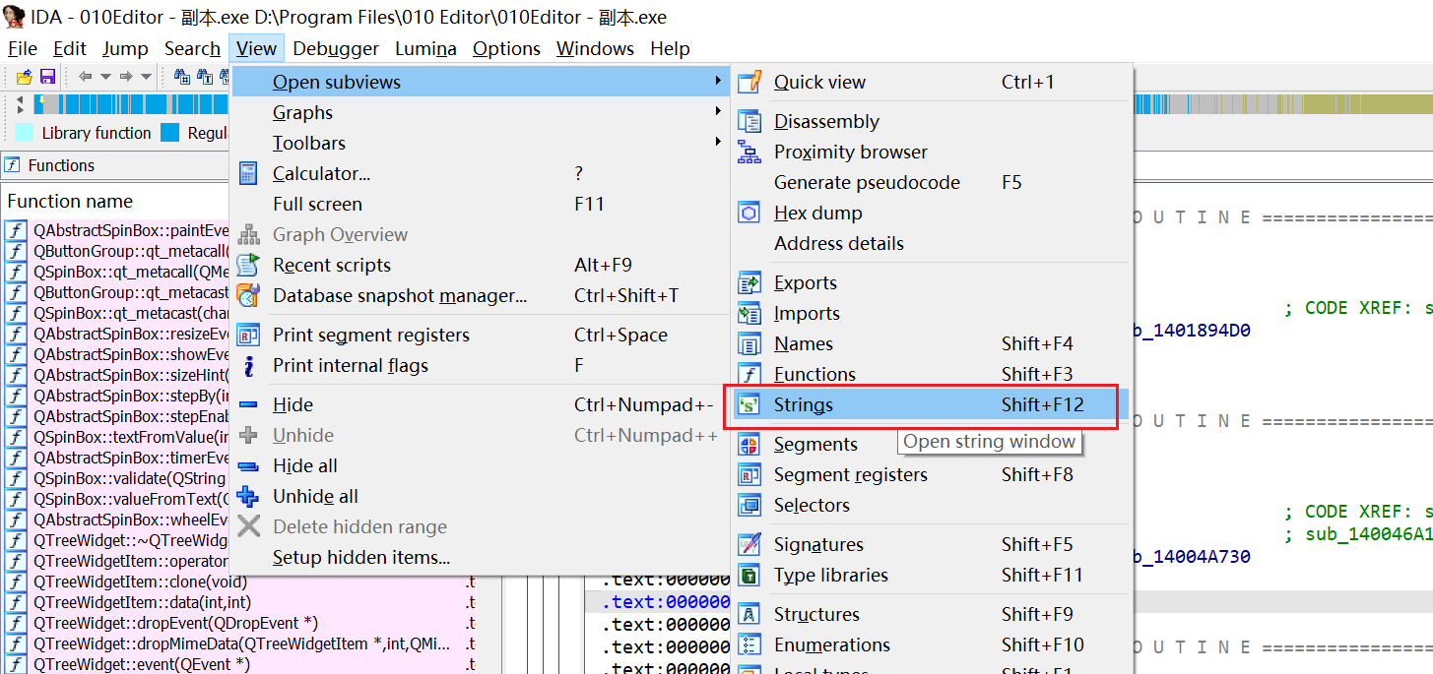Click the Jump back arrow icon
1433x674 pixels.
(x=85, y=77)
